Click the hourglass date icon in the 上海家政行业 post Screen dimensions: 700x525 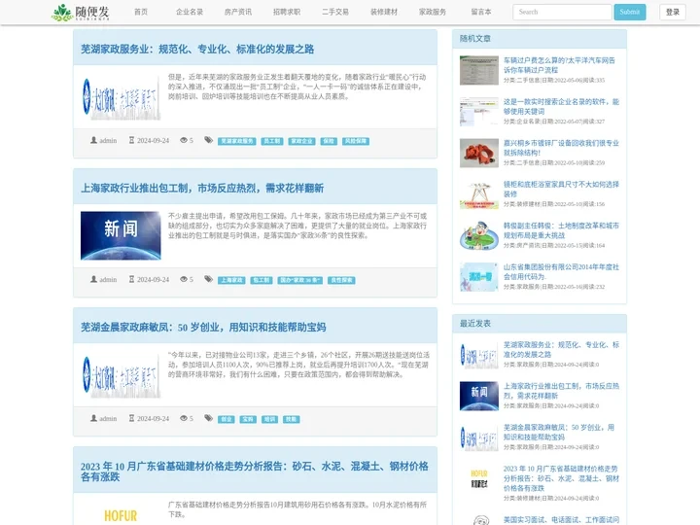(131, 279)
